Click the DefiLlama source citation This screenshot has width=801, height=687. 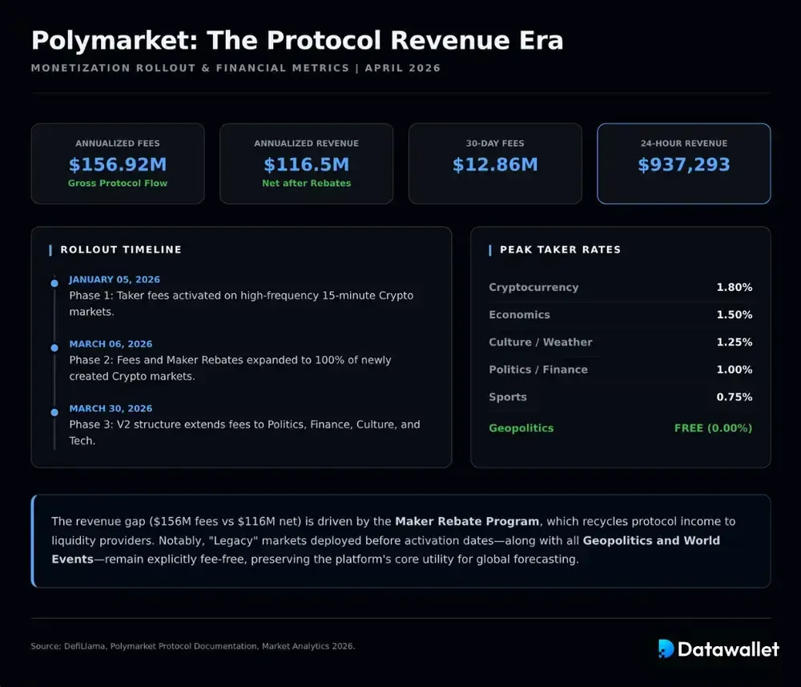(x=87, y=645)
